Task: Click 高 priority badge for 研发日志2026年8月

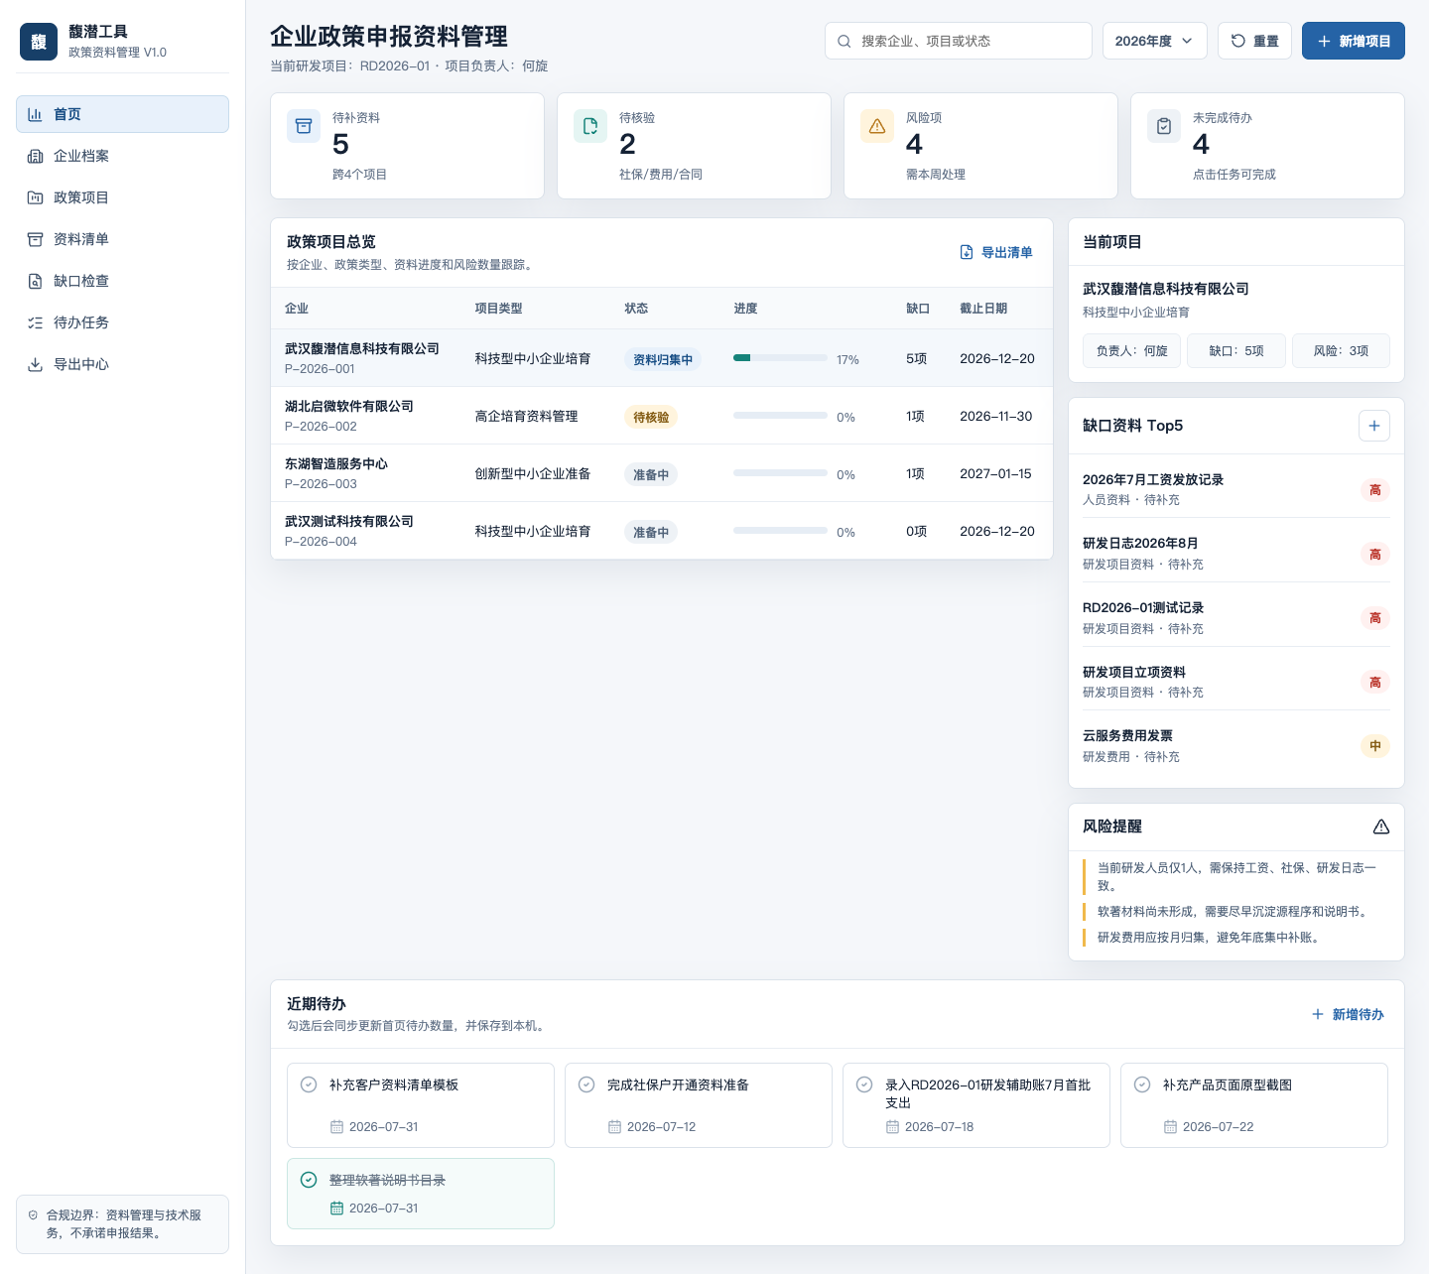Action: [x=1375, y=555]
